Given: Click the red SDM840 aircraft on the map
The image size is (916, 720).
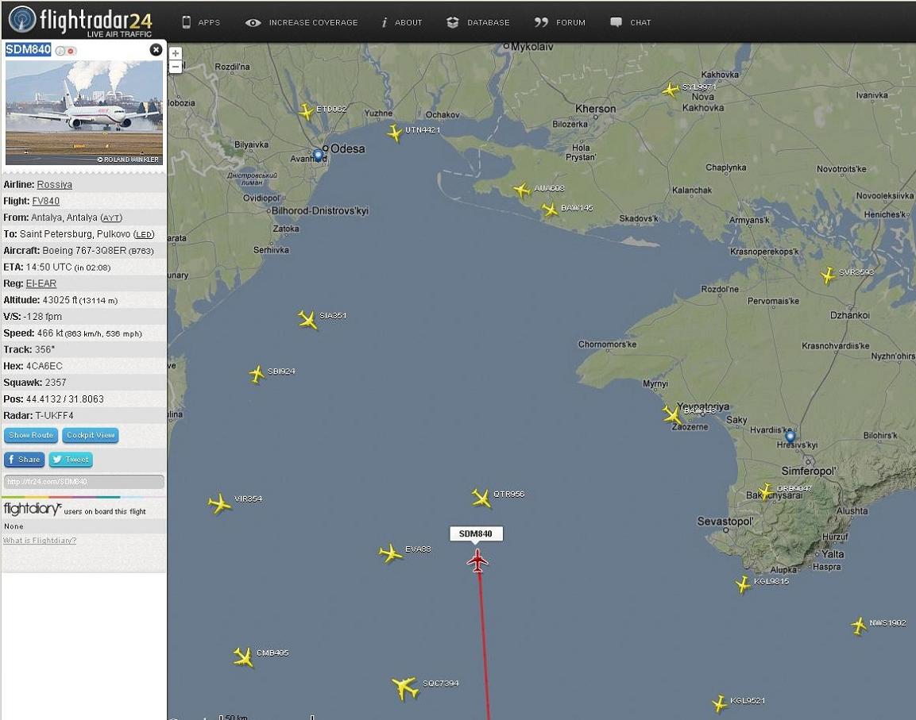Looking at the screenshot, I should pyautogui.click(x=477, y=560).
